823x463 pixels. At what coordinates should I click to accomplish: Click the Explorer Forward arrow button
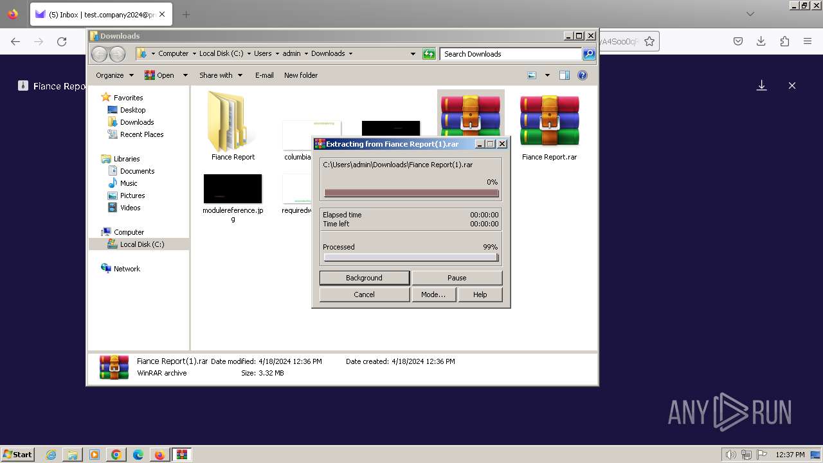117,54
